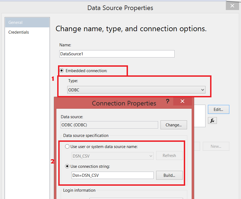Click the ODBC (ODBC) data source field

pyautogui.click(x=109, y=125)
